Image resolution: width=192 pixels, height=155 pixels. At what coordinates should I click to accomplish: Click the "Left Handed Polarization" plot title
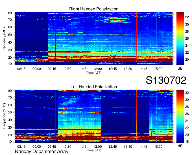[94, 87]
